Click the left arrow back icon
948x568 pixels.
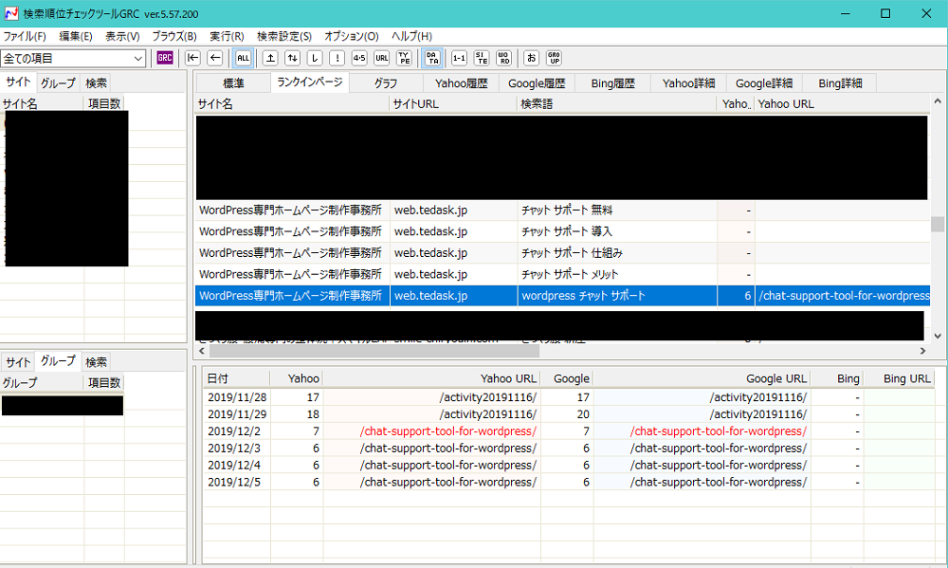[214, 58]
